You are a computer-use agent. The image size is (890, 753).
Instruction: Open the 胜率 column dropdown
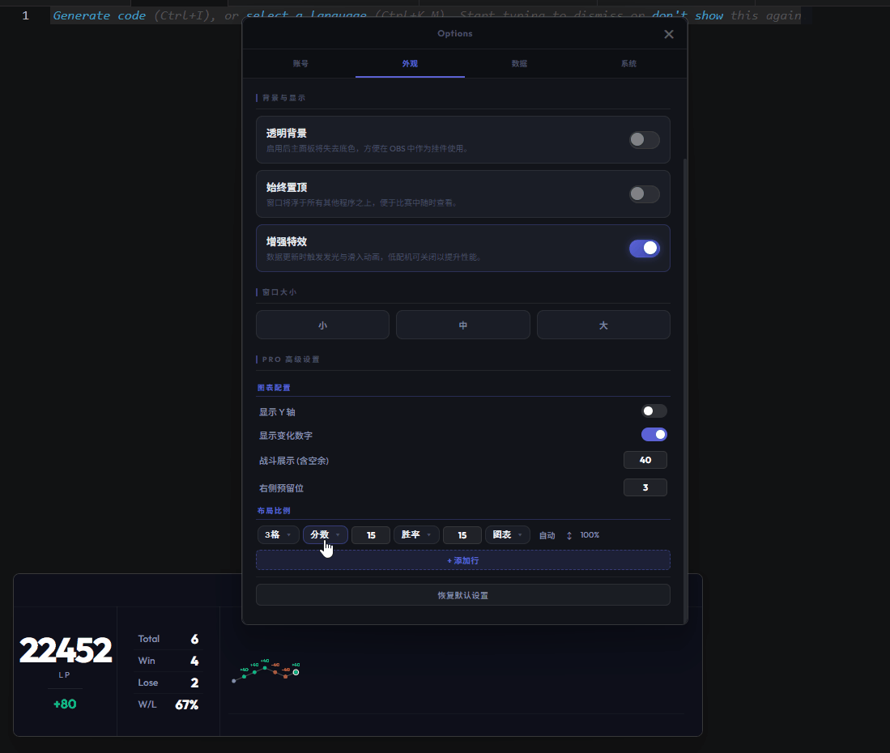pos(416,534)
